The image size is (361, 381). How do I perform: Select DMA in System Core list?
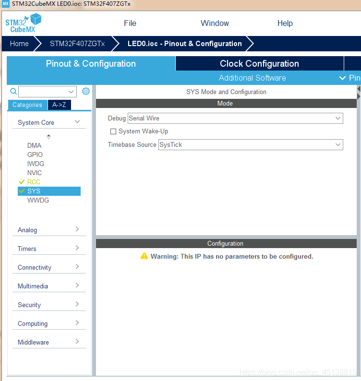[x=34, y=145]
